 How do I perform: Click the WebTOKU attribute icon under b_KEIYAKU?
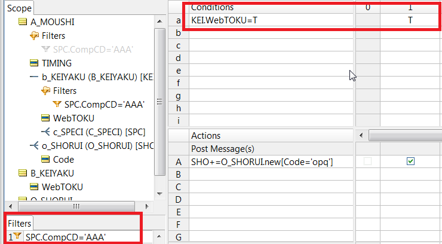click(45, 118)
